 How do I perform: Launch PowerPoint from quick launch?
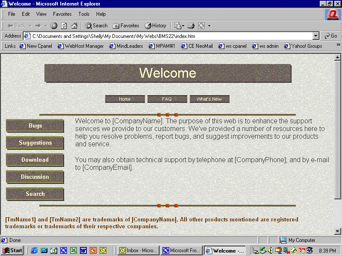point(93,250)
